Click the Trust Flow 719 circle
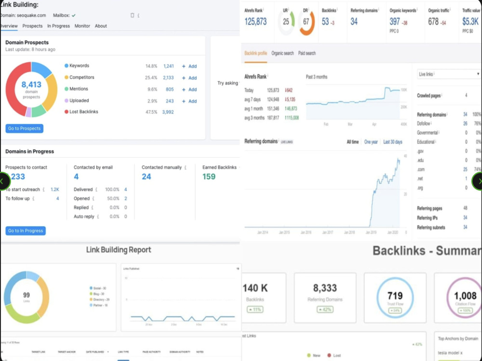Viewport: 482px width, 361px height. tap(395, 297)
